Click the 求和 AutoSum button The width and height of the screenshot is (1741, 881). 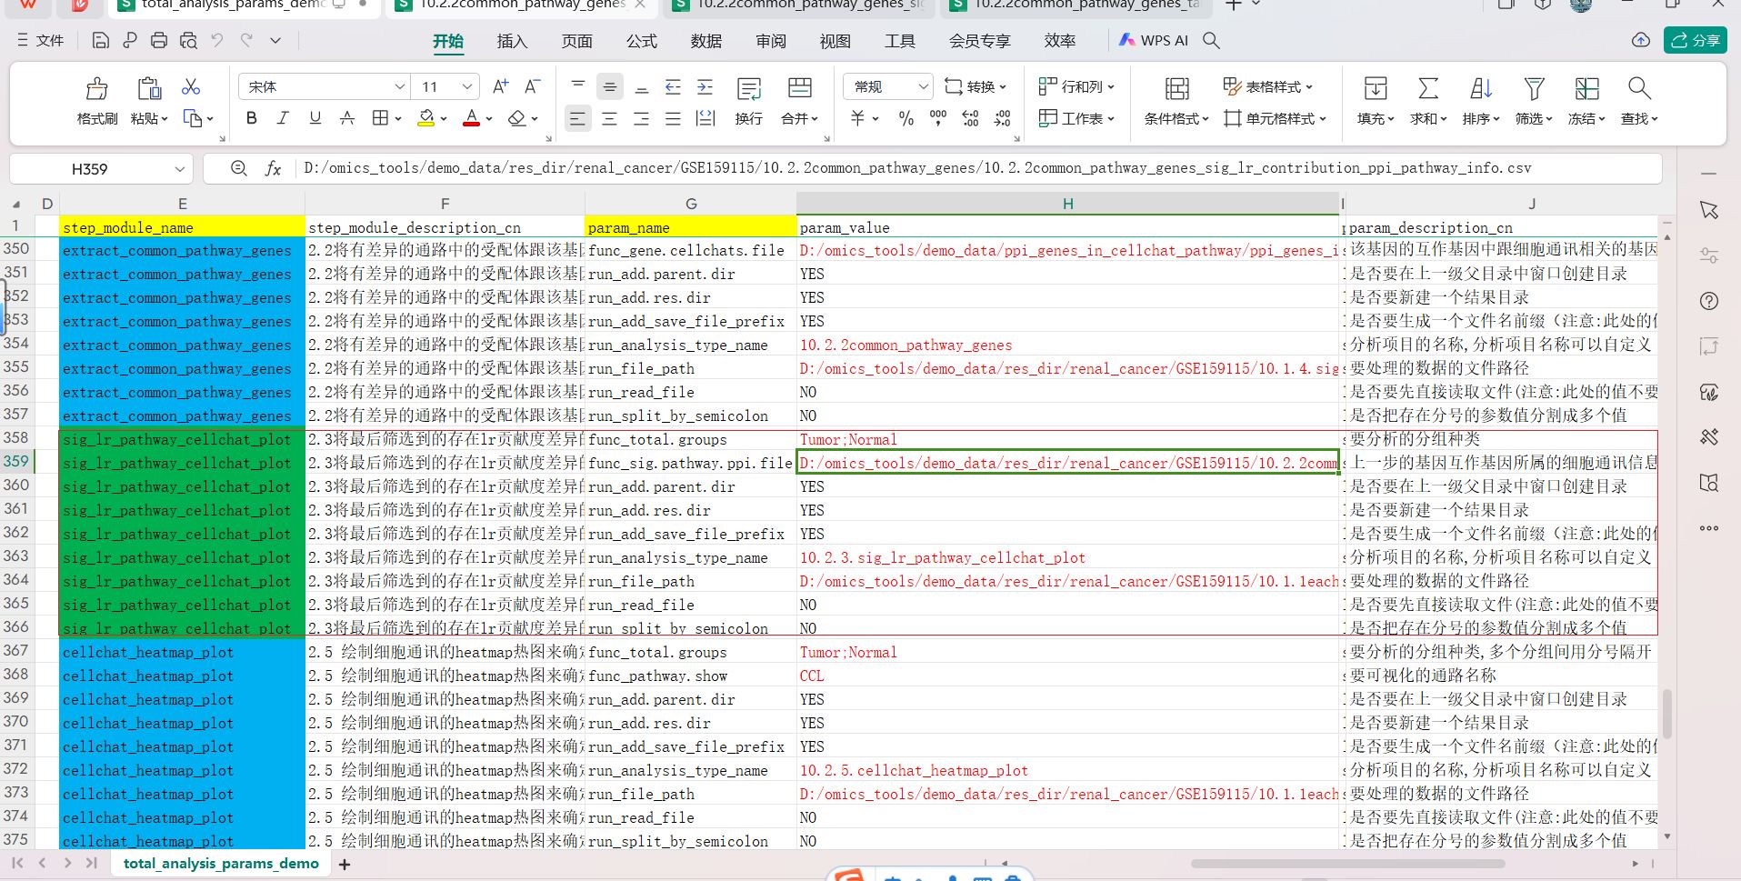click(x=1428, y=102)
